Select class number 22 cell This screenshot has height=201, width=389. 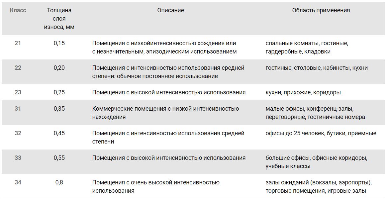click(18, 68)
